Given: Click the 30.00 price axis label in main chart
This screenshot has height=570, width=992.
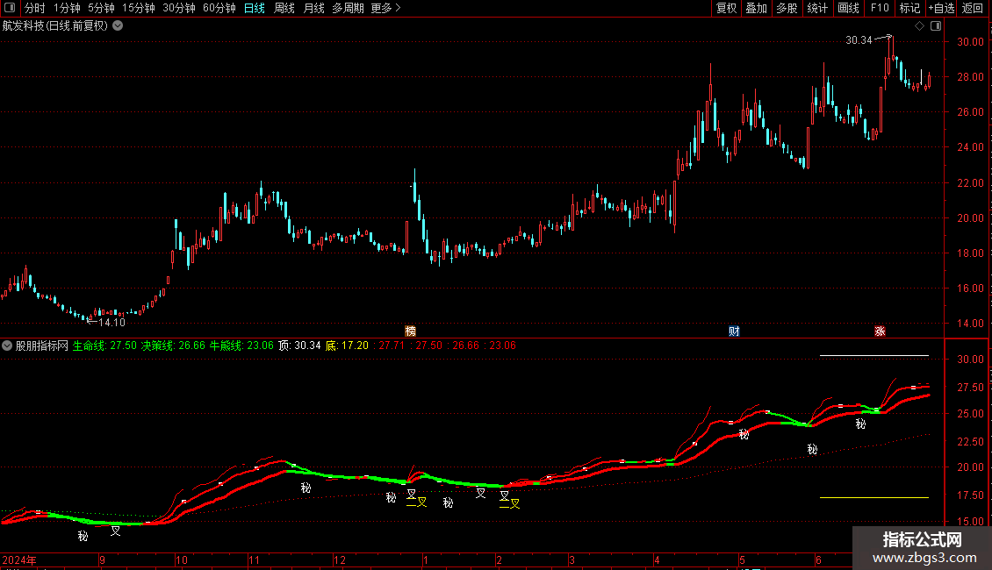Looking at the screenshot, I should pyautogui.click(x=970, y=42).
